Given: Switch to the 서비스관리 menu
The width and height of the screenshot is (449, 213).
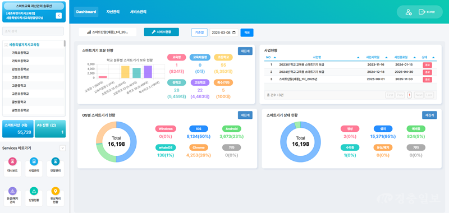Looking at the screenshot, I should click(138, 12).
